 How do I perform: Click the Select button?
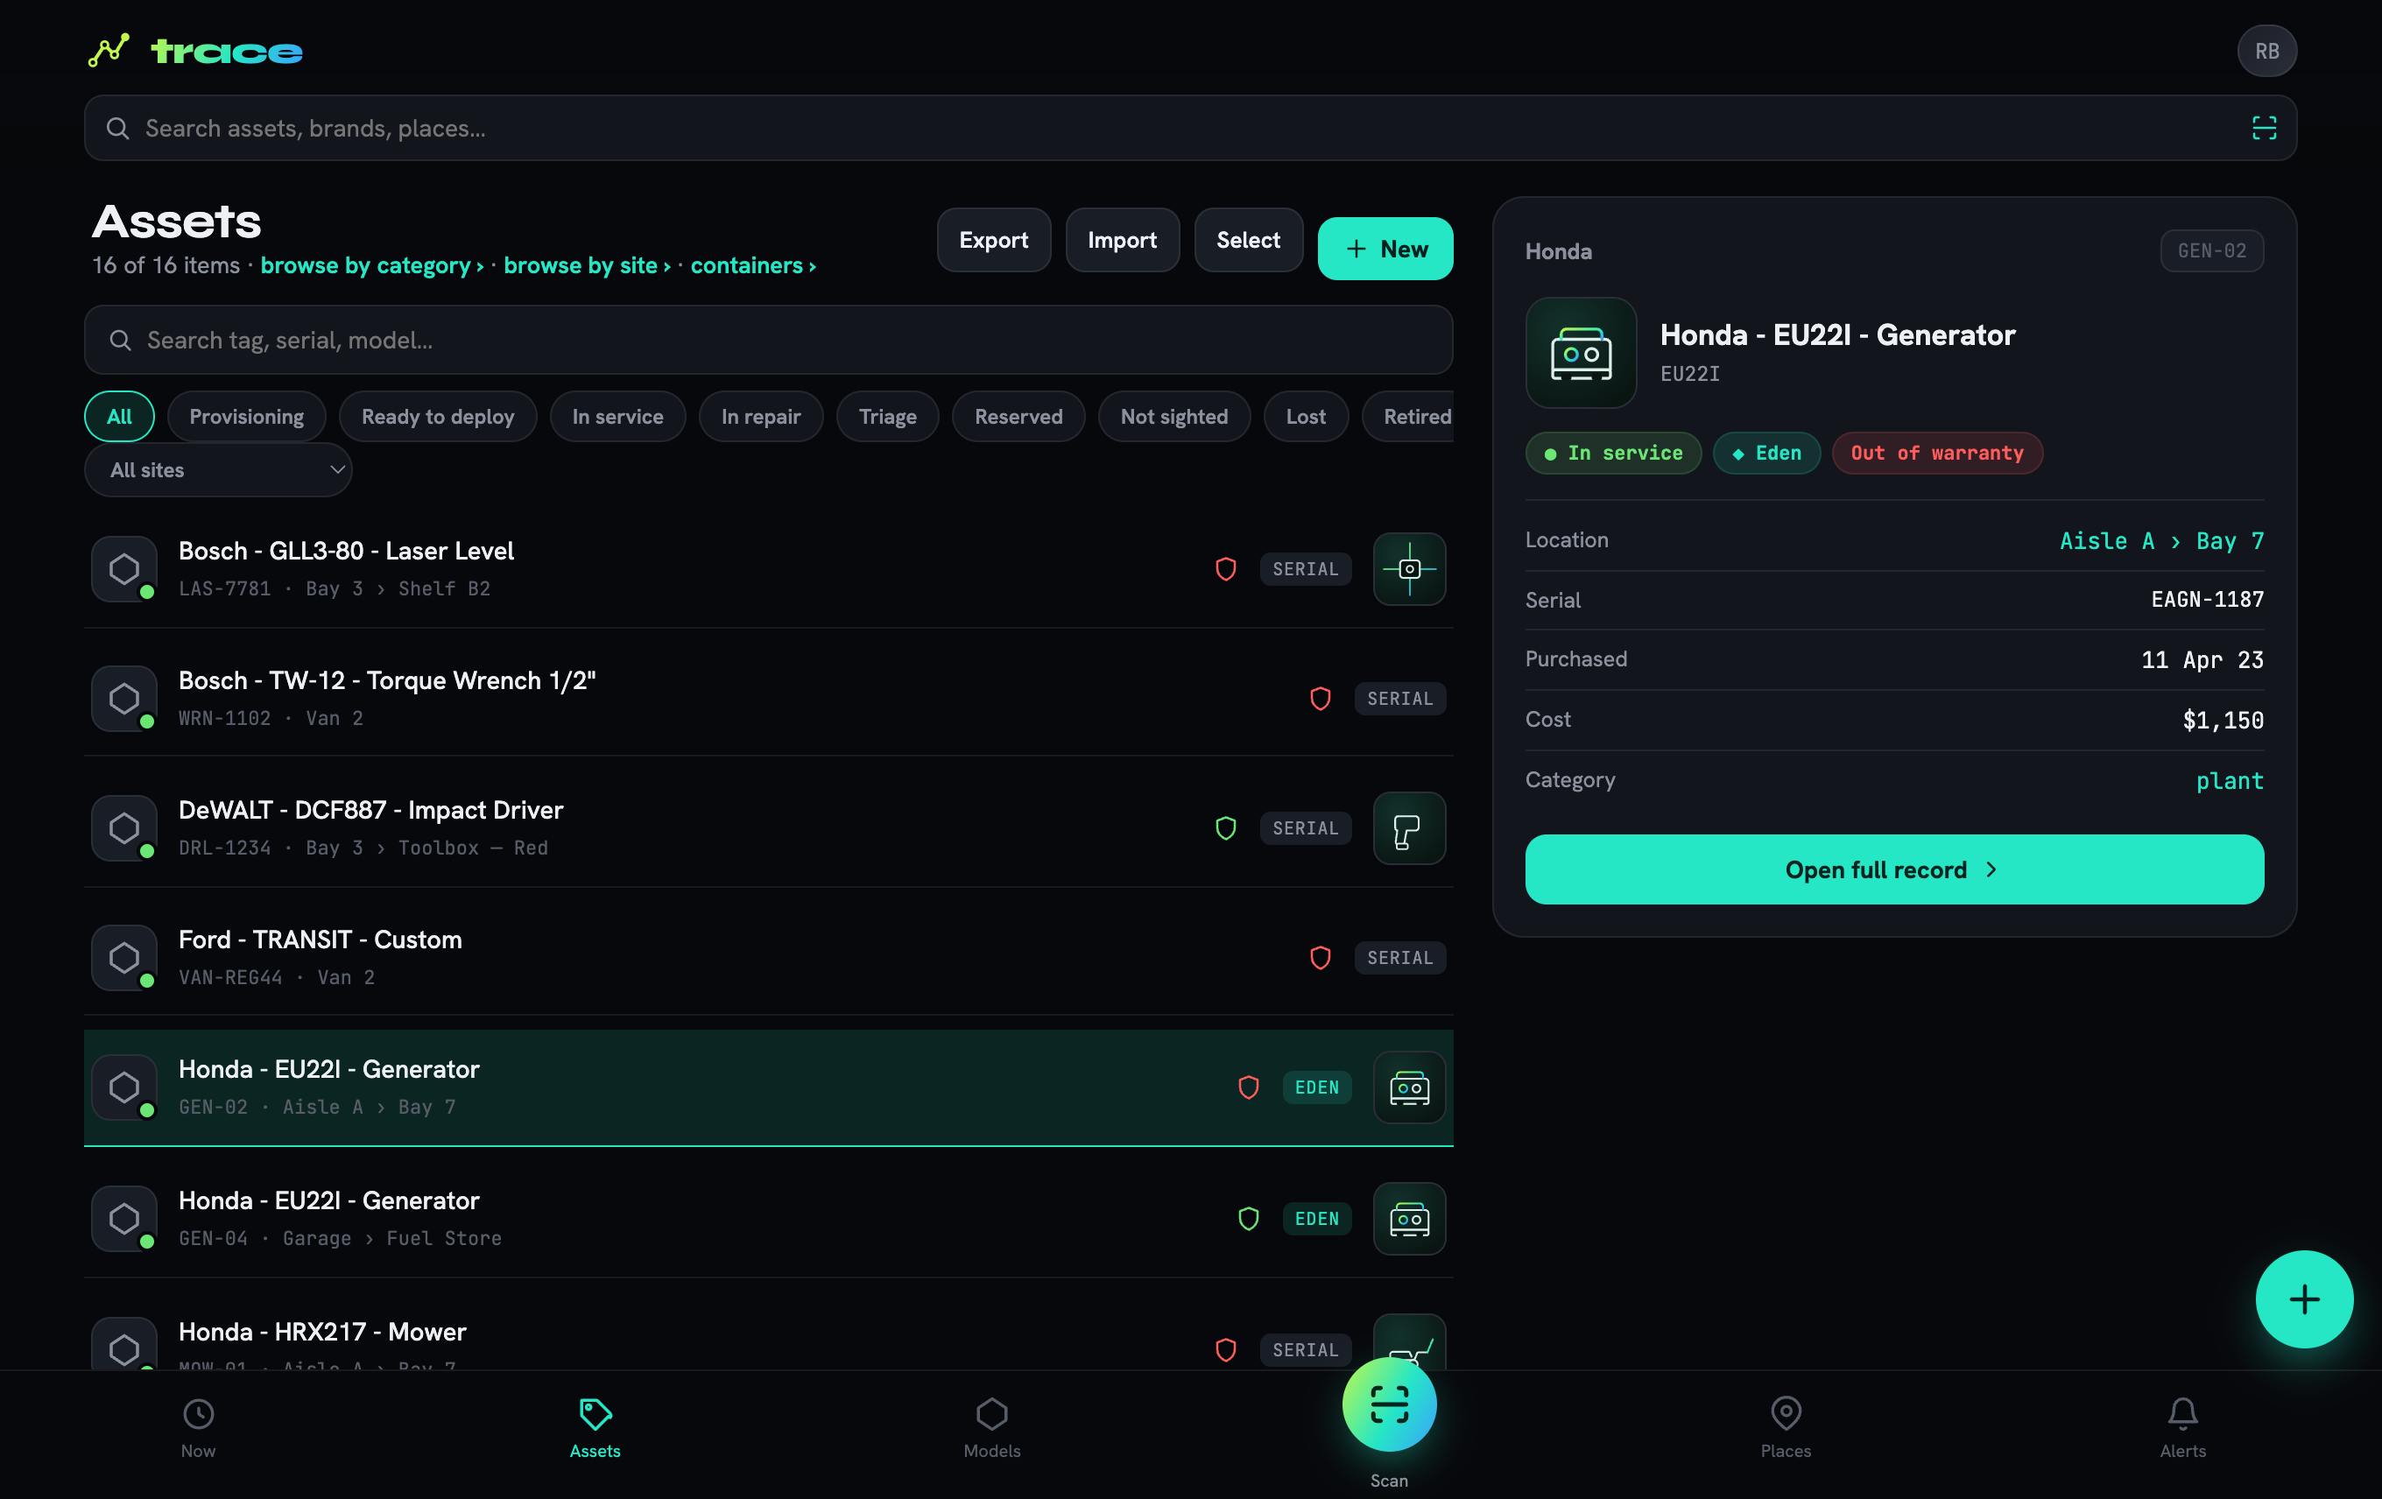coord(1247,239)
